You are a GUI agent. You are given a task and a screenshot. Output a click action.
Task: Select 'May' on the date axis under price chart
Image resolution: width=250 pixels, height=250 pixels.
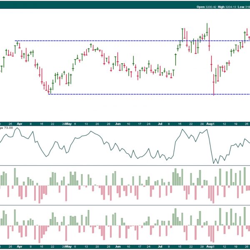[x=69, y=124]
